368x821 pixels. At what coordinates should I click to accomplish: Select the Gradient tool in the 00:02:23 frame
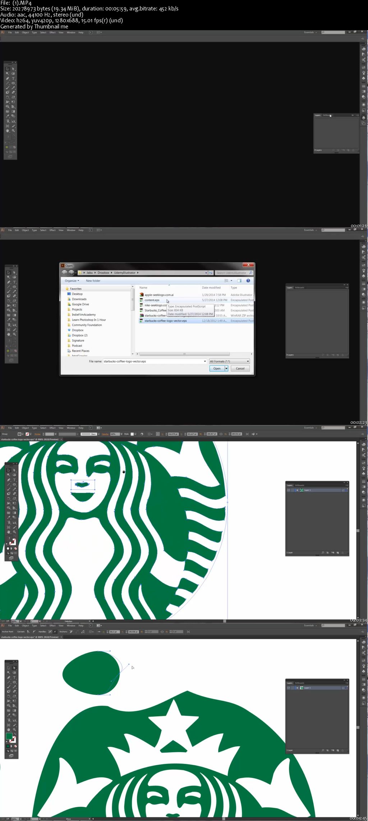pos(14,315)
